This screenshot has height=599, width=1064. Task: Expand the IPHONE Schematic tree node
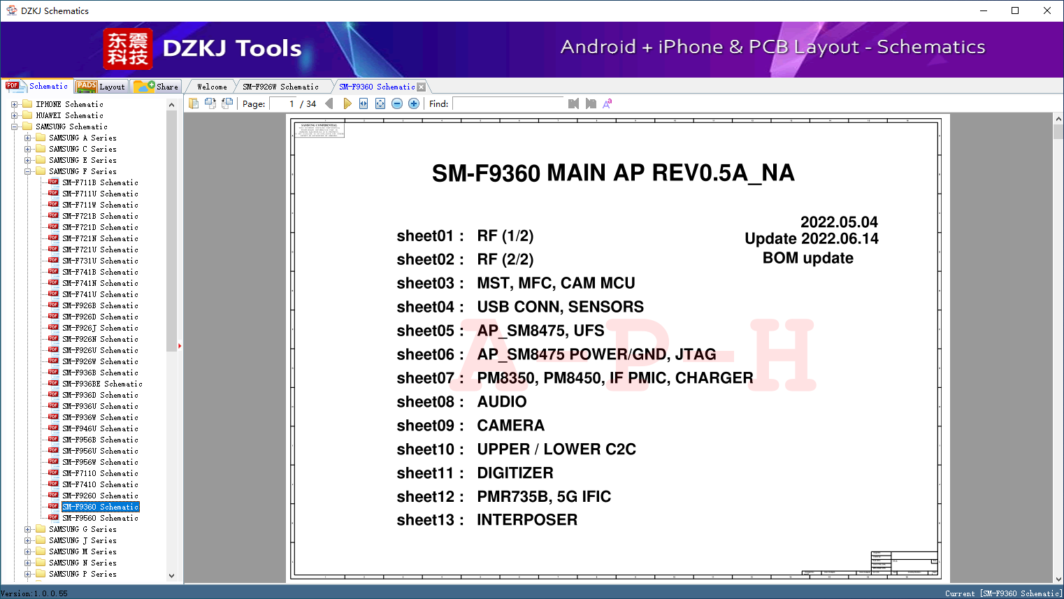[x=14, y=104]
